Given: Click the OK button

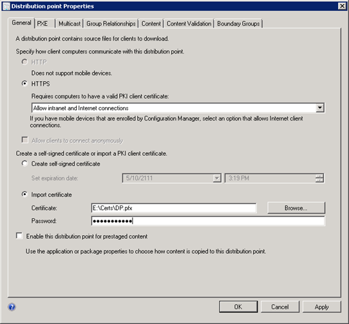Looking at the screenshot, I should pyautogui.click(x=238, y=307).
